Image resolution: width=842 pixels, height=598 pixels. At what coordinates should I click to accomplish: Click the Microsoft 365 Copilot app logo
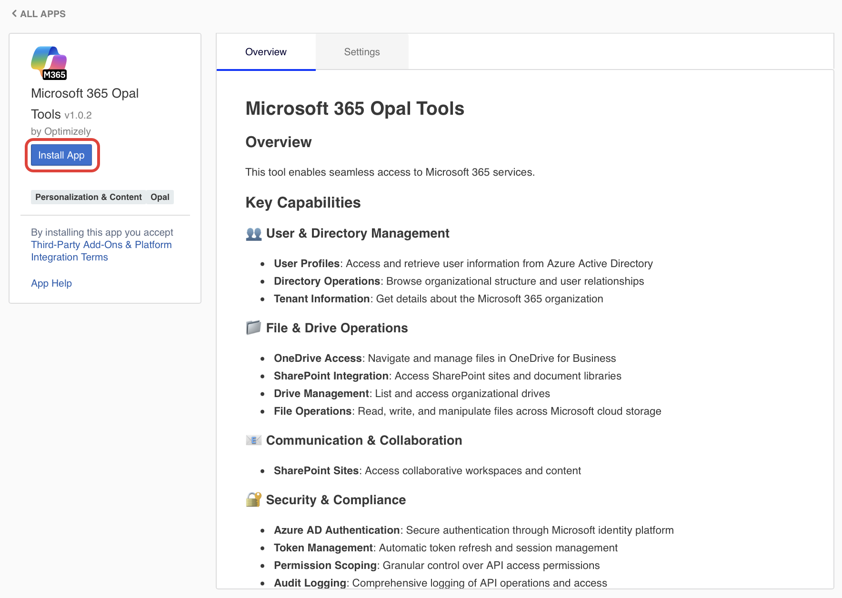49,63
